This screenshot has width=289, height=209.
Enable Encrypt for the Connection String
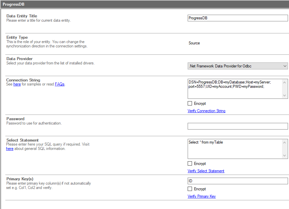click(190, 103)
